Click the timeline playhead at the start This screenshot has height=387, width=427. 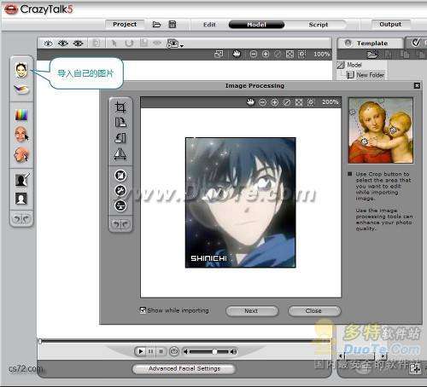pyautogui.click(x=40, y=341)
